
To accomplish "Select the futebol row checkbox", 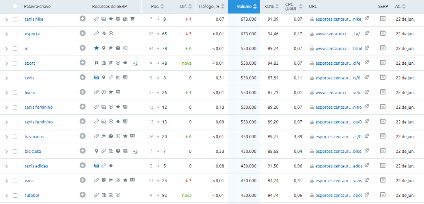I will [x=15, y=195].
